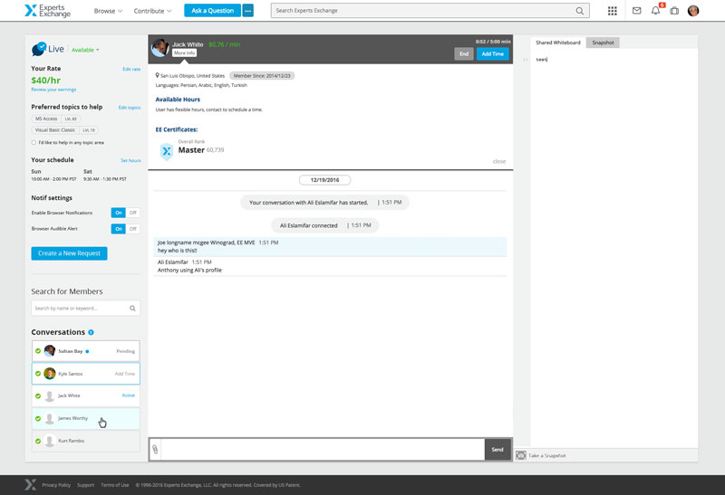Click the shared whiteboard text area

coord(614,250)
